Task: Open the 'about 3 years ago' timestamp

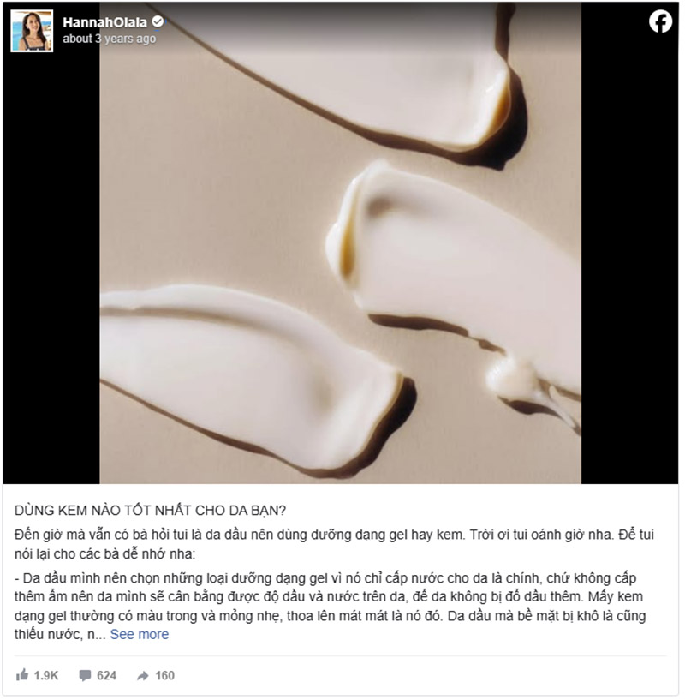Action: pos(110,39)
